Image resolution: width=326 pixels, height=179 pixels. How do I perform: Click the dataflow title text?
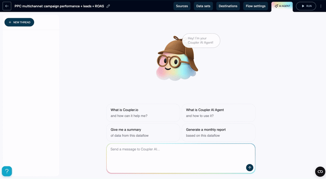pyautogui.click(x=59, y=6)
